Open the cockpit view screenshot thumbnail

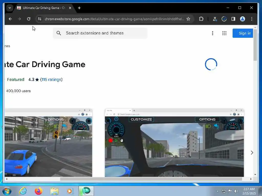174,143
